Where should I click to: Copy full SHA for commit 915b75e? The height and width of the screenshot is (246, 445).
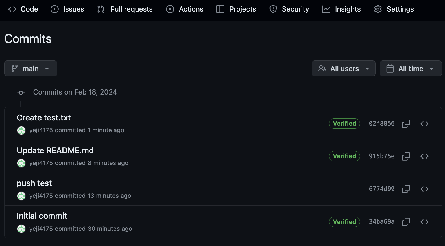coord(406,156)
